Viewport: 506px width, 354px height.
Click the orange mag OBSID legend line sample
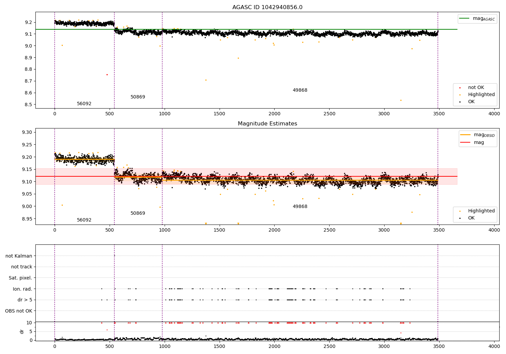pyautogui.click(x=465, y=135)
